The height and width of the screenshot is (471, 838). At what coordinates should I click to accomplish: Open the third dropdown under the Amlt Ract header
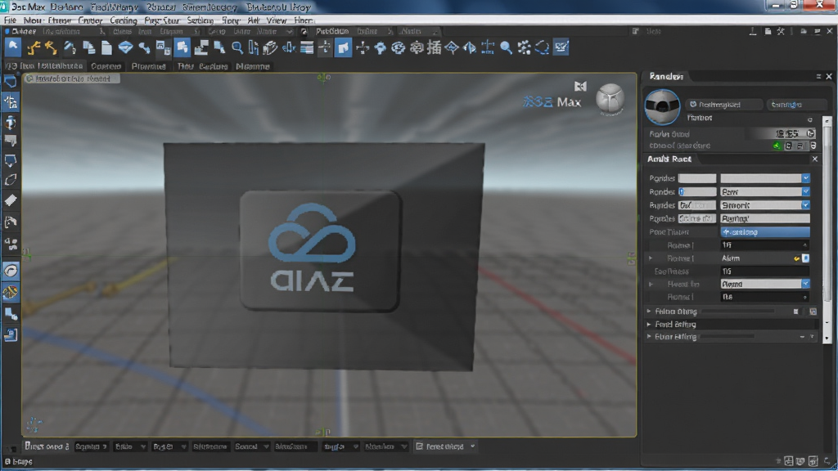pyautogui.click(x=765, y=205)
